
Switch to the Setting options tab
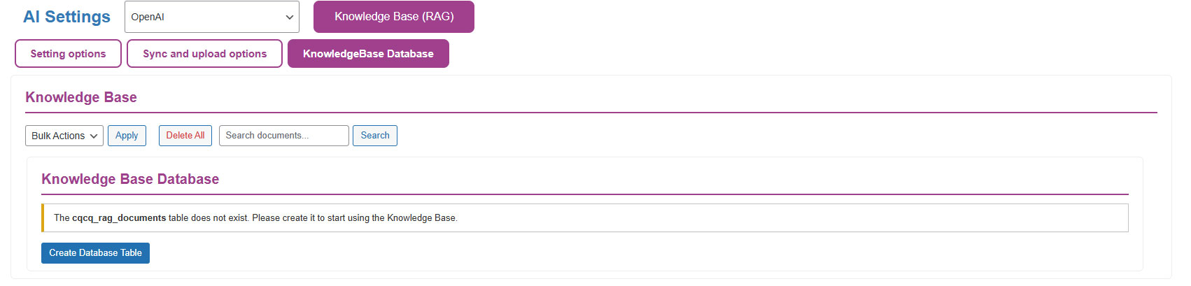pyautogui.click(x=68, y=54)
